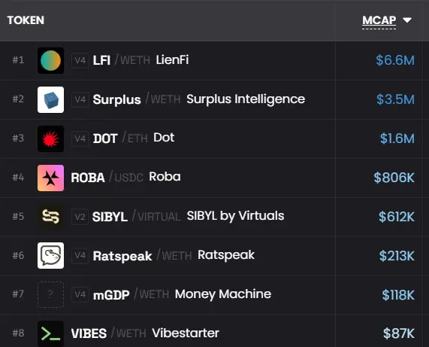Screen dimensions: 429x347
Task: Click the Surplus Intelligence blue cube icon
Action: coord(50,99)
